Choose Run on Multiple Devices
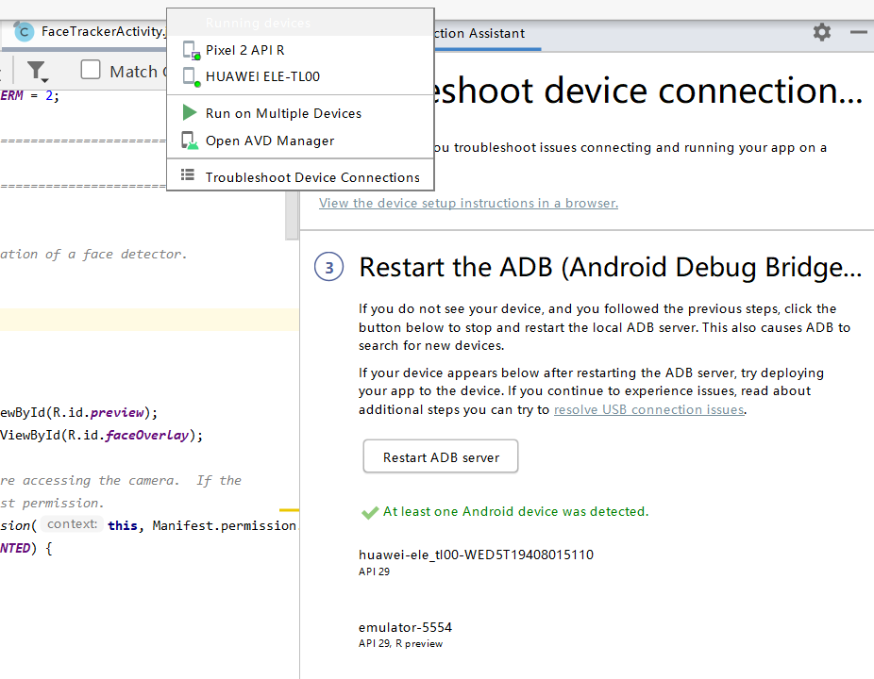This screenshot has height=679, width=874. [300, 113]
